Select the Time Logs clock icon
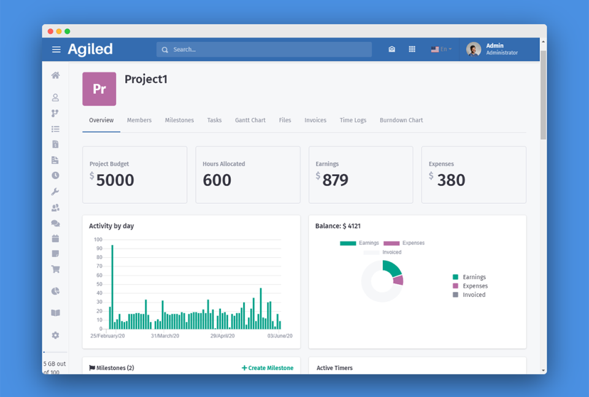The image size is (589, 397). (55, 175)
